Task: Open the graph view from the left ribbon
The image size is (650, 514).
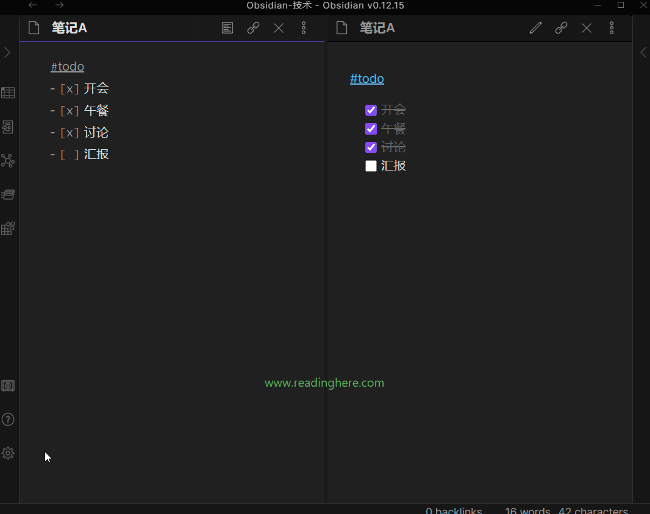Action: tap(8, 160)
